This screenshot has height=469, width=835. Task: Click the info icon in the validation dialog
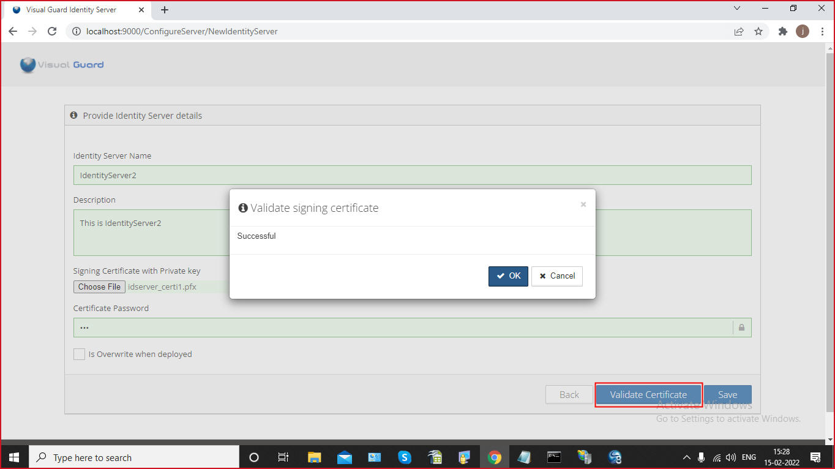243,208
